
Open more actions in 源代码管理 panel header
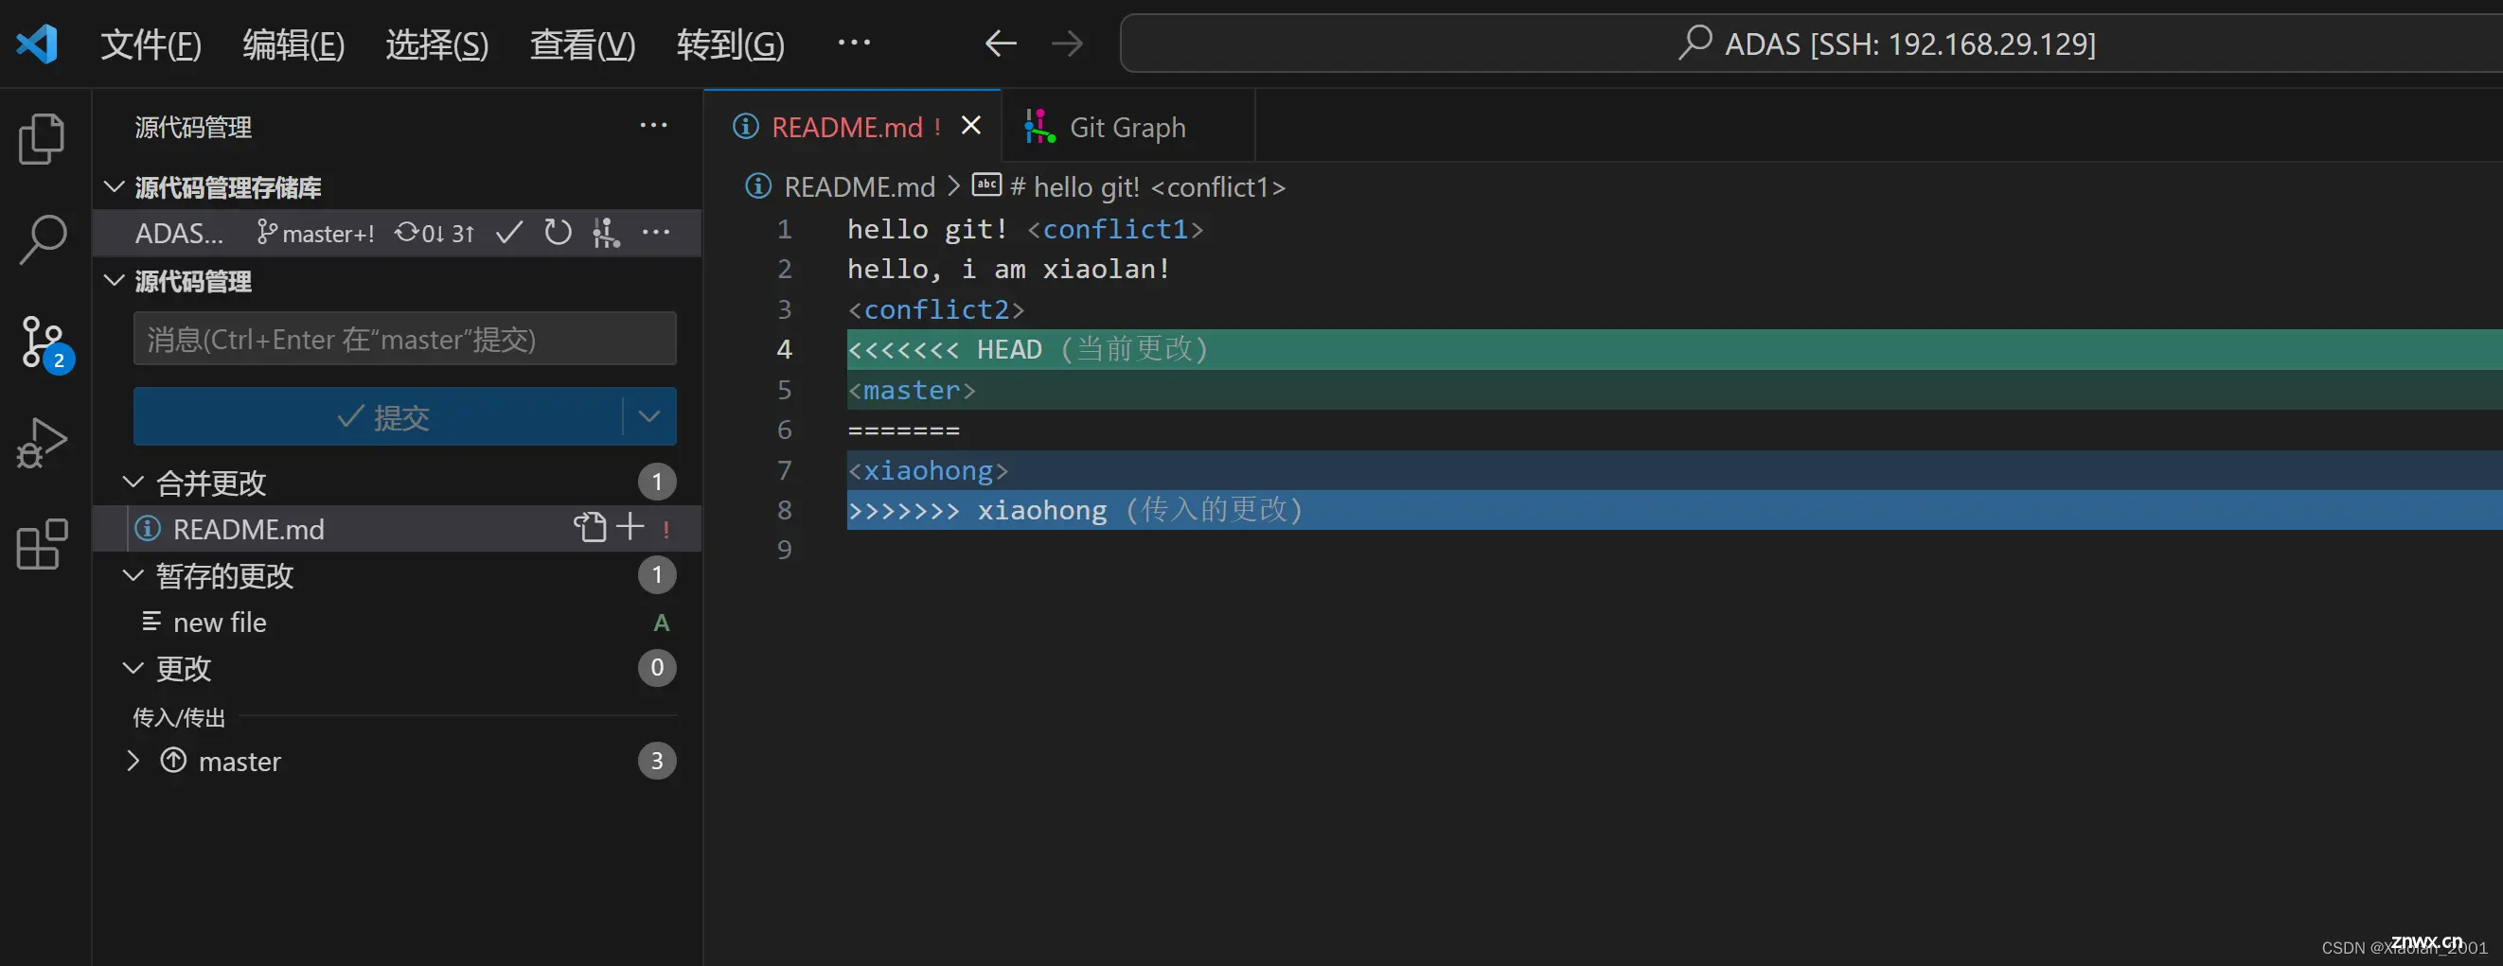(653, 125)
